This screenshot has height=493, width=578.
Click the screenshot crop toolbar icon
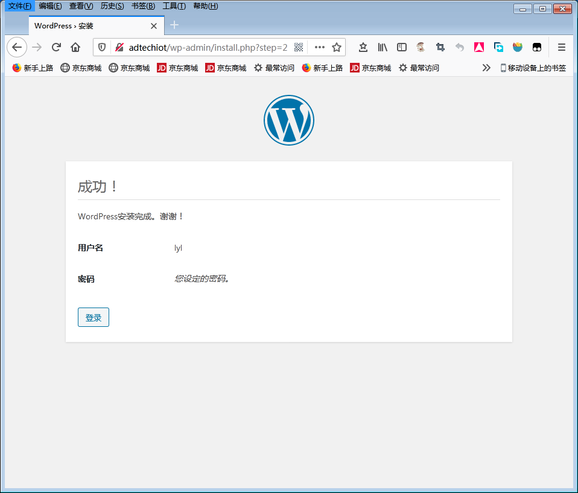click(x=440, y=47)
